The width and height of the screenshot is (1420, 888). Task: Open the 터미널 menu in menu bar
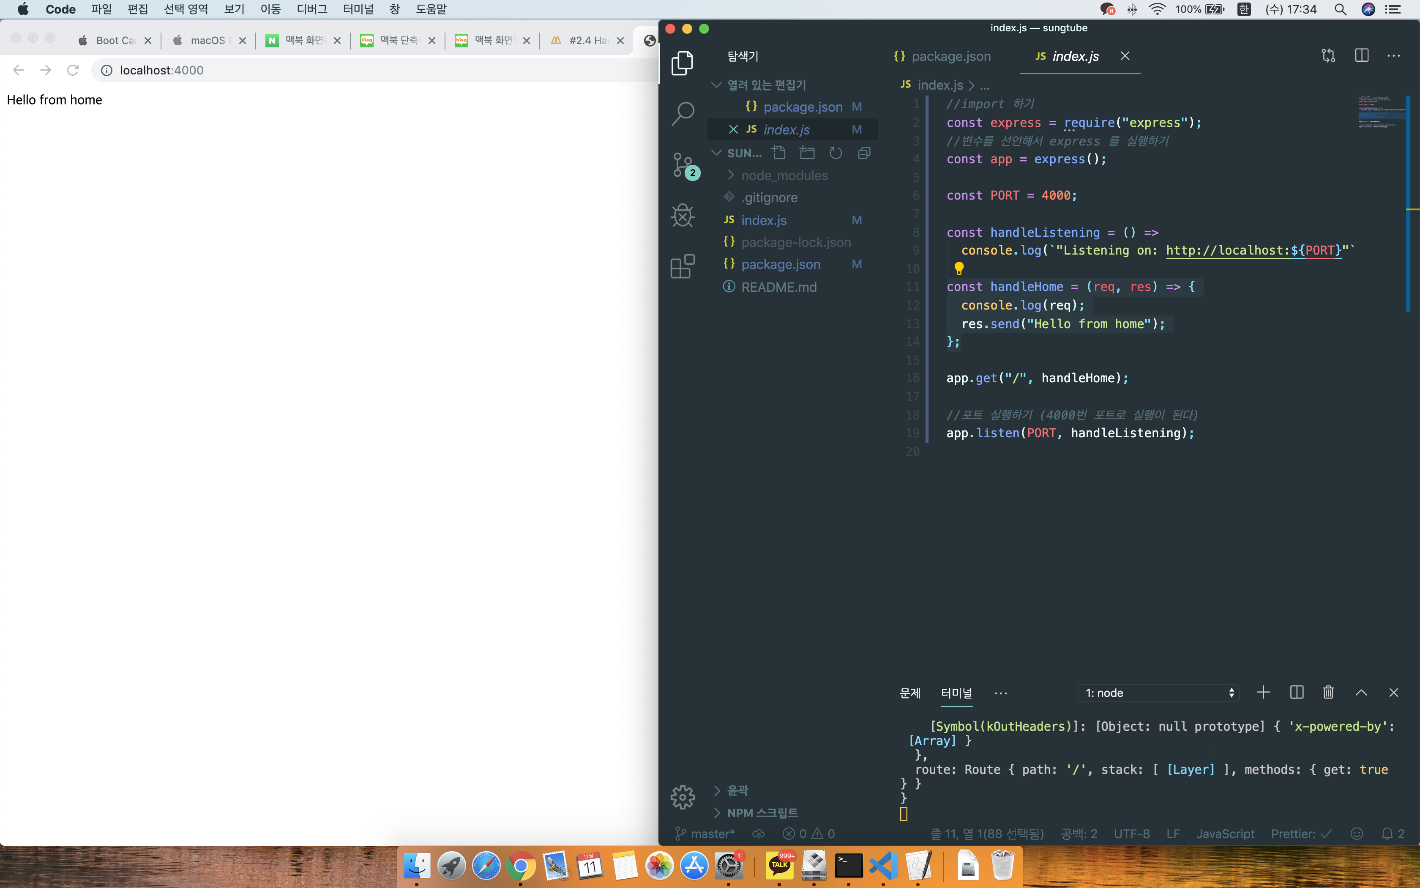[358, 9]
